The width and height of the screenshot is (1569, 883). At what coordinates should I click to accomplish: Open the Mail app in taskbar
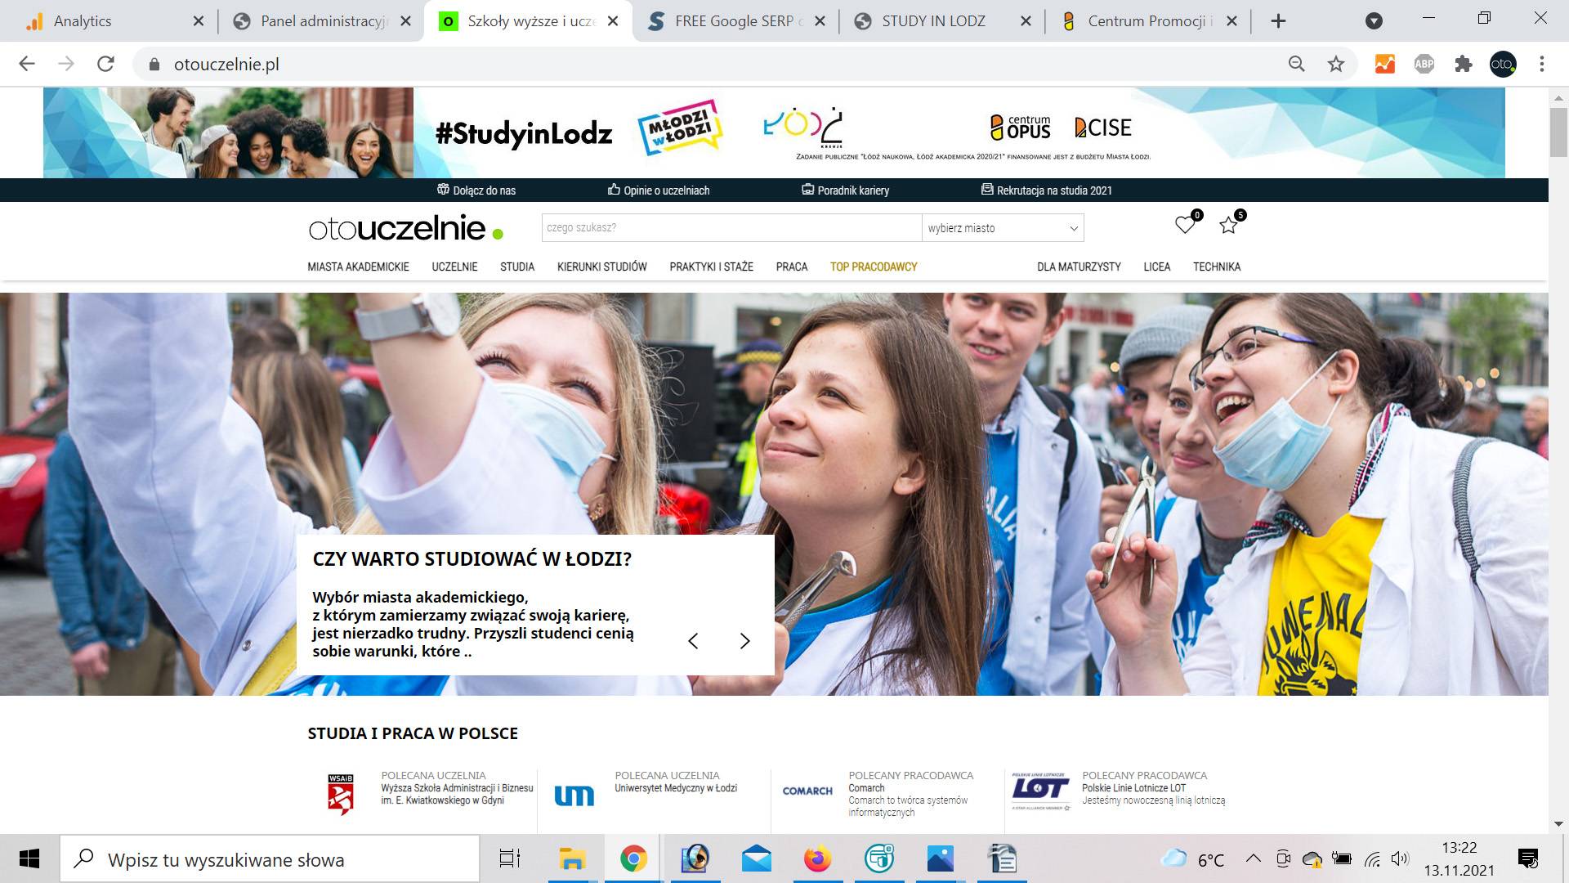(756, 859)
